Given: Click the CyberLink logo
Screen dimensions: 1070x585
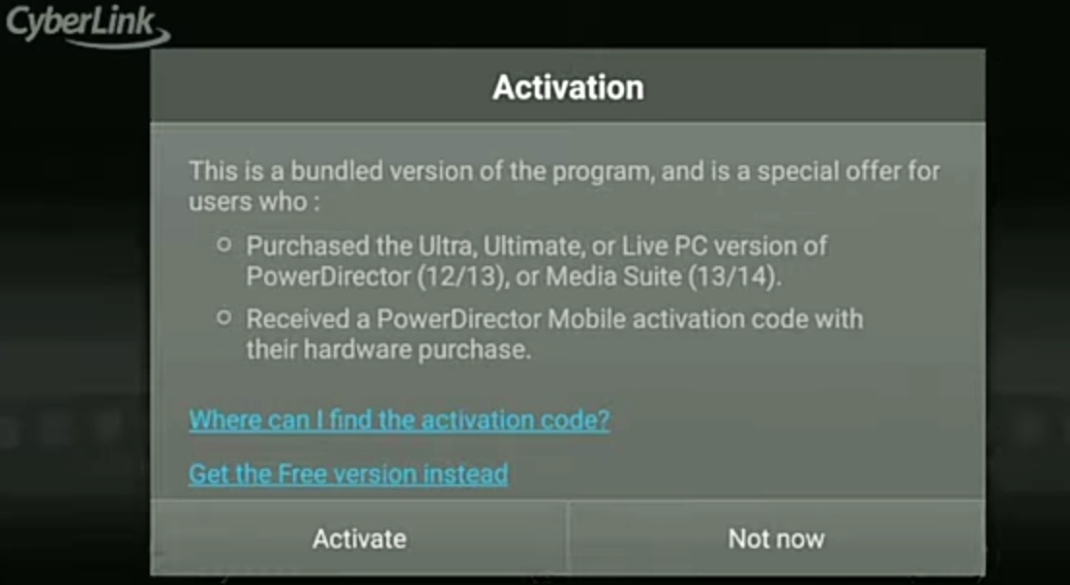Looking at the screenshot, I should pyautogui.click(x=87, y=26).
